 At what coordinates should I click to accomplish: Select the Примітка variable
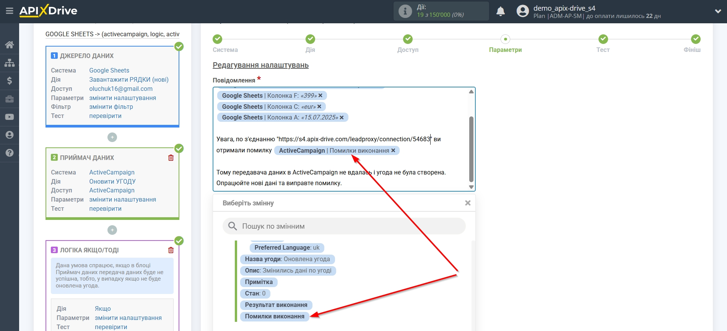pyautogui.click(x=259, y=282)
